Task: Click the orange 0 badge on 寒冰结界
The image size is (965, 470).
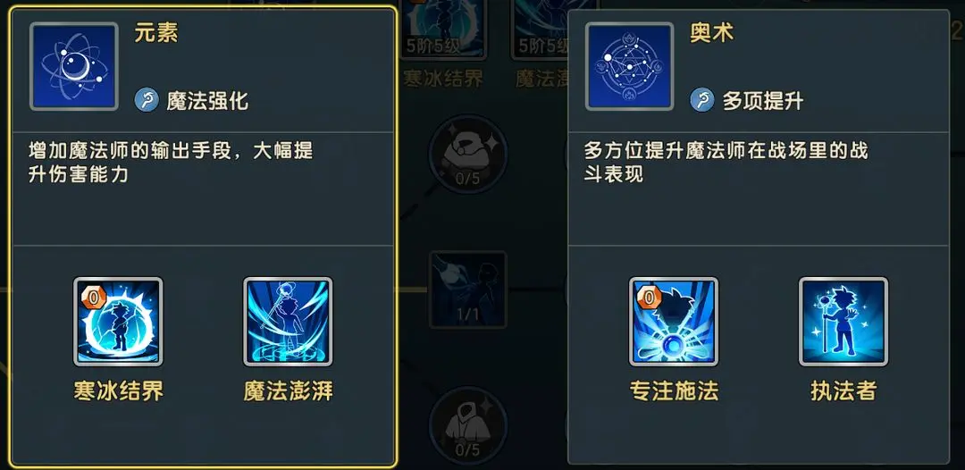Action: [x=94, y=298]
